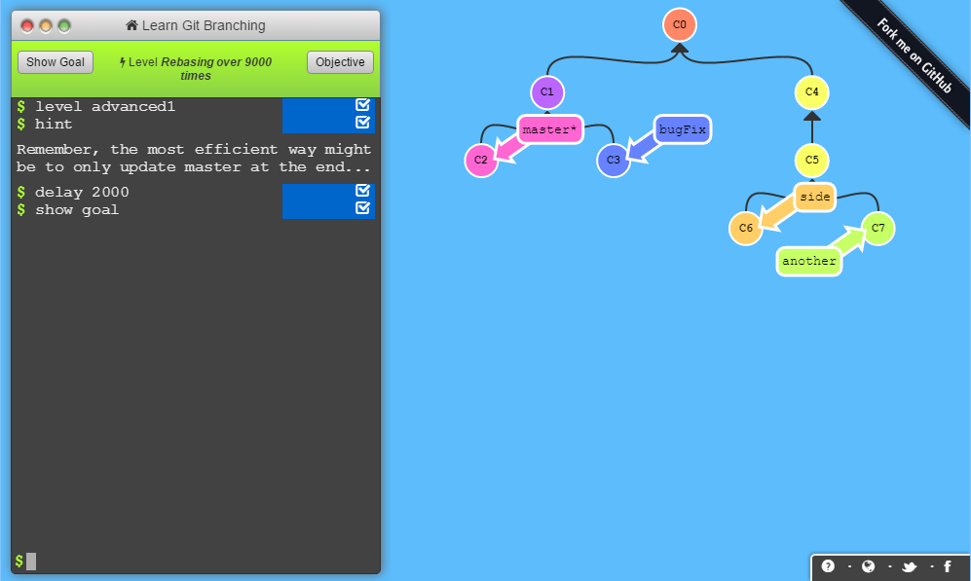
Task: Click the 'delay 2000' command line
Action: [x=82, y=192]
